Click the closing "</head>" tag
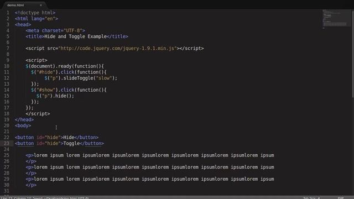This screenshot has width=354, height=199. pos(24,119)
